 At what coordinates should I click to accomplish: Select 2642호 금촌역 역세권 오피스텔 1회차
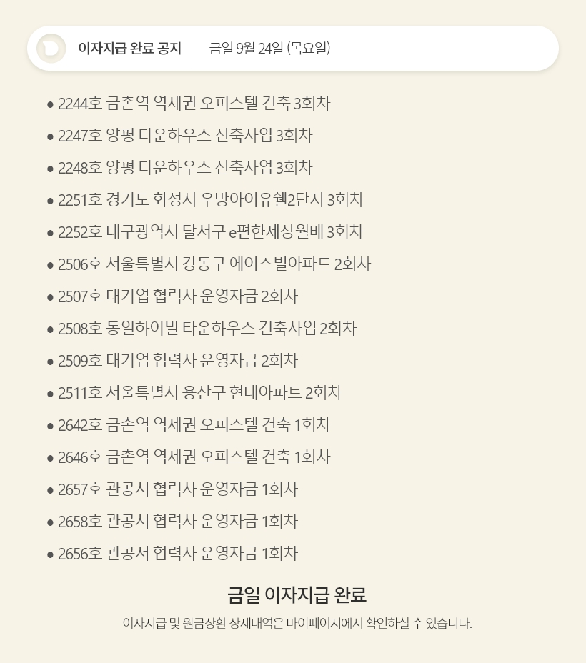194,425
